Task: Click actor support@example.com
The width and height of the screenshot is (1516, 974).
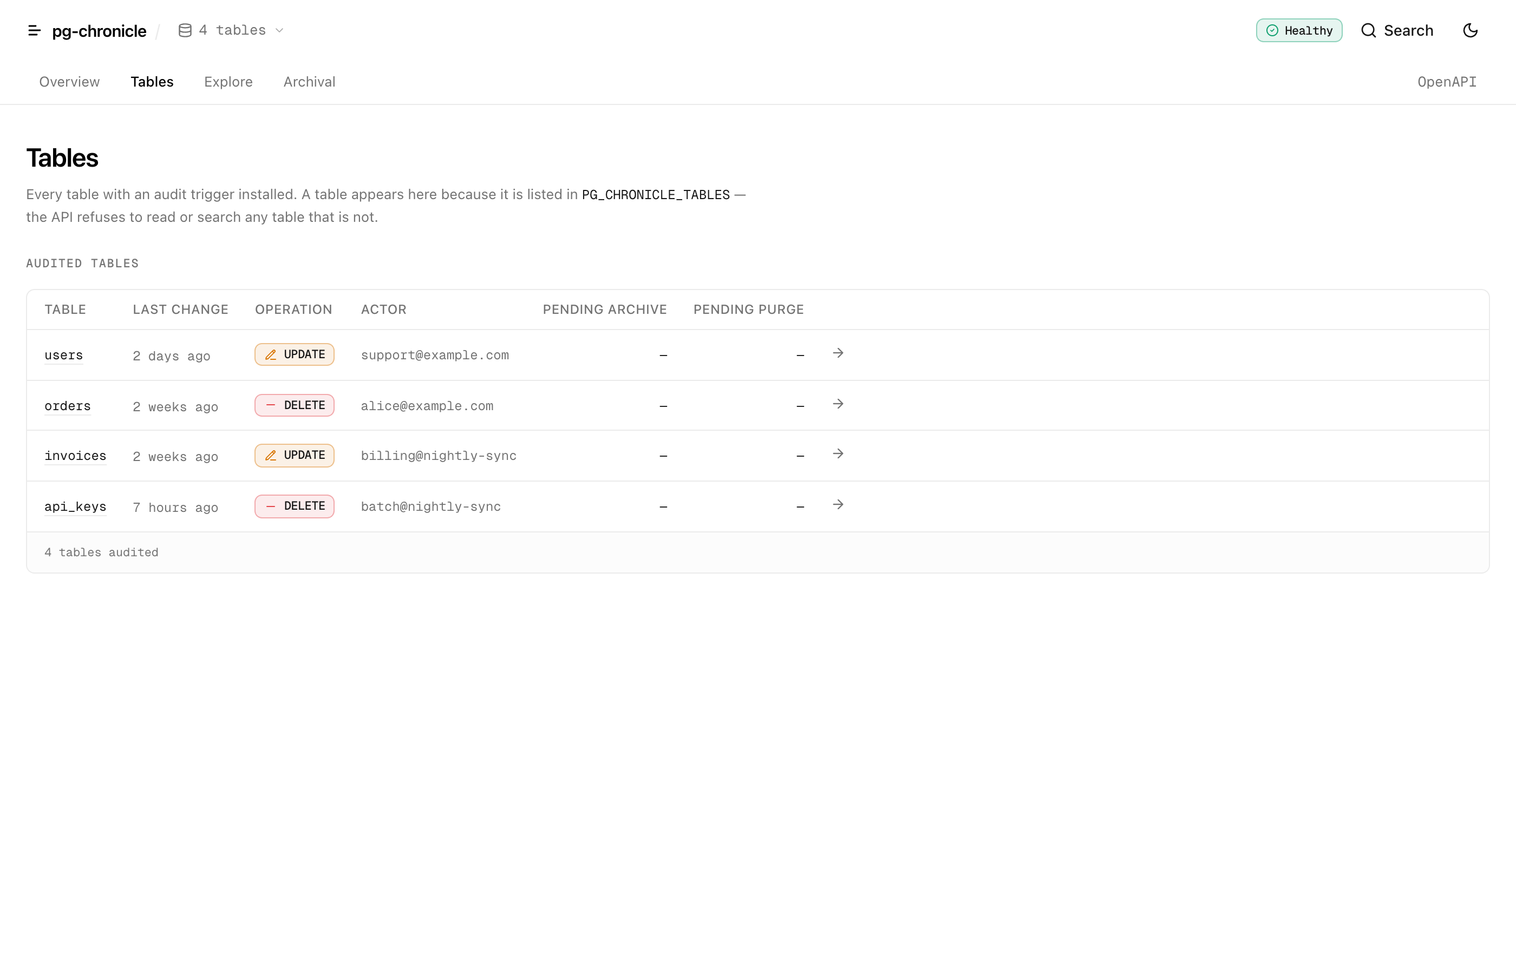Action: [x=435, y=355]
